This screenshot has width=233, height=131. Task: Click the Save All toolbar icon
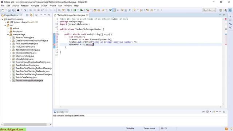tap(13, 10)
